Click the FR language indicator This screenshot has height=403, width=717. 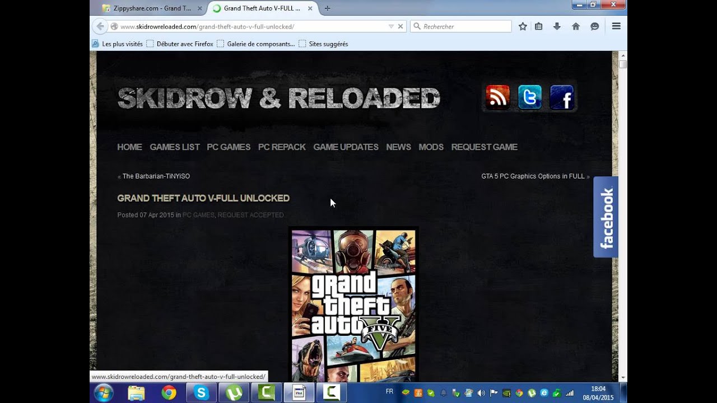(x=389, y=391)
